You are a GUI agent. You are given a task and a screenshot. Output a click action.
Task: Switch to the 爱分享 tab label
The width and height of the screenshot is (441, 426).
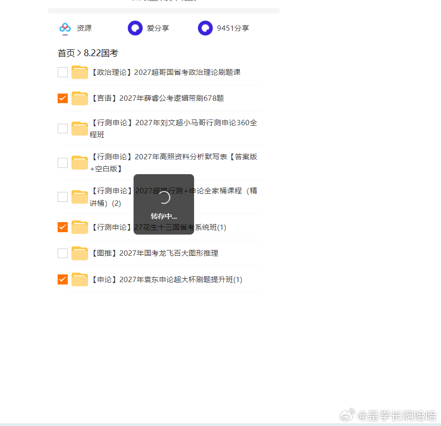[x=158, y=28]
